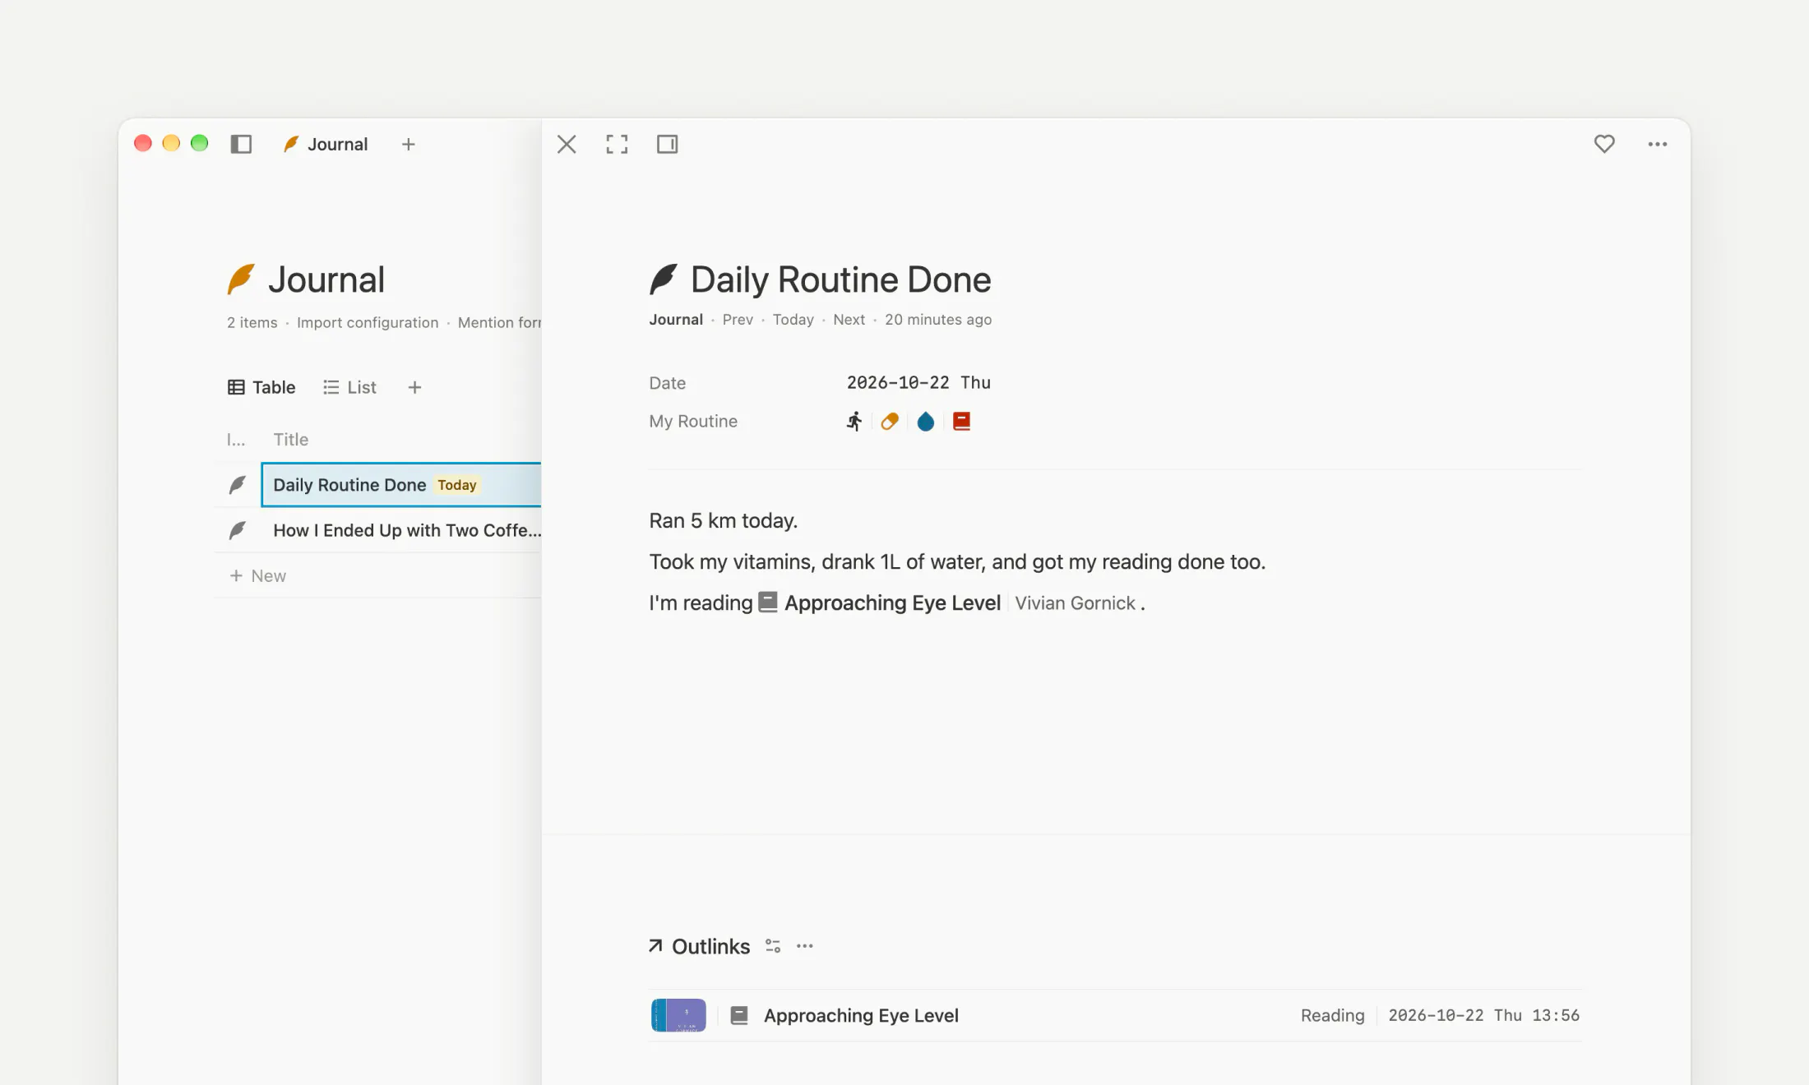Click feather icon of Daily Routine Done row

(x=237, y=485)
